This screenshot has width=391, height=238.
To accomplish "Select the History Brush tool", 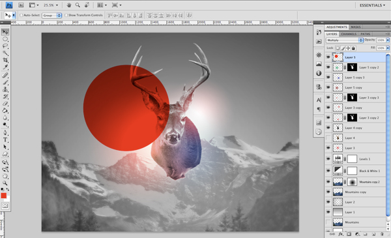I will coord(5,97).
